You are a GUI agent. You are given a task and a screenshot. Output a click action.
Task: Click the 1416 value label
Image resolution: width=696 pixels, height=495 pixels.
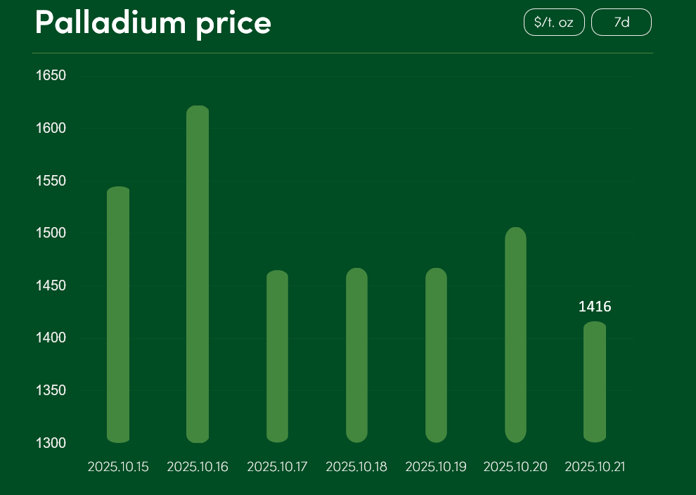(x=595, y=307)
